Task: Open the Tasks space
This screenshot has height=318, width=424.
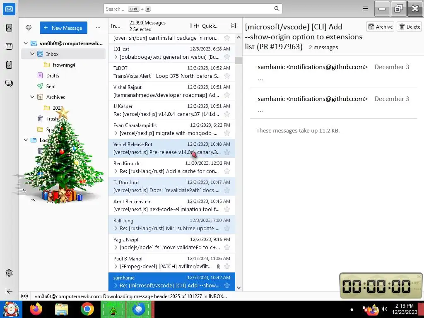Action: pos(9,65)
